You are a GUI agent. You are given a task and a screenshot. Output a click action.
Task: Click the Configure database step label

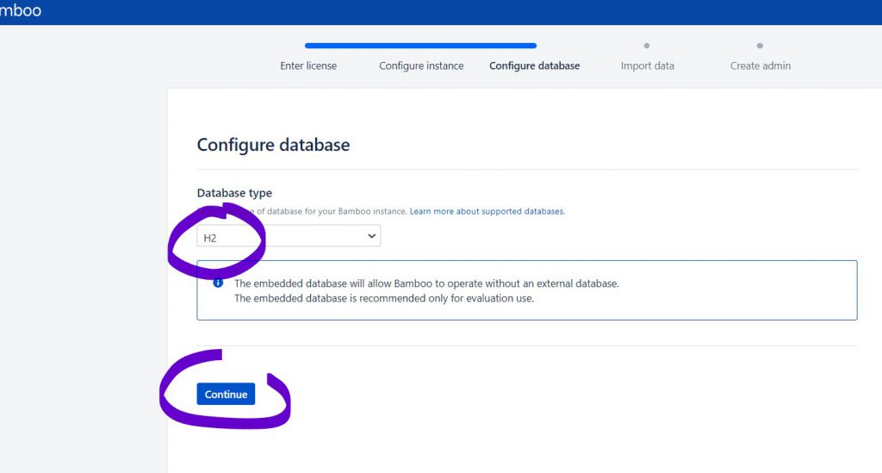click(534, 65)
